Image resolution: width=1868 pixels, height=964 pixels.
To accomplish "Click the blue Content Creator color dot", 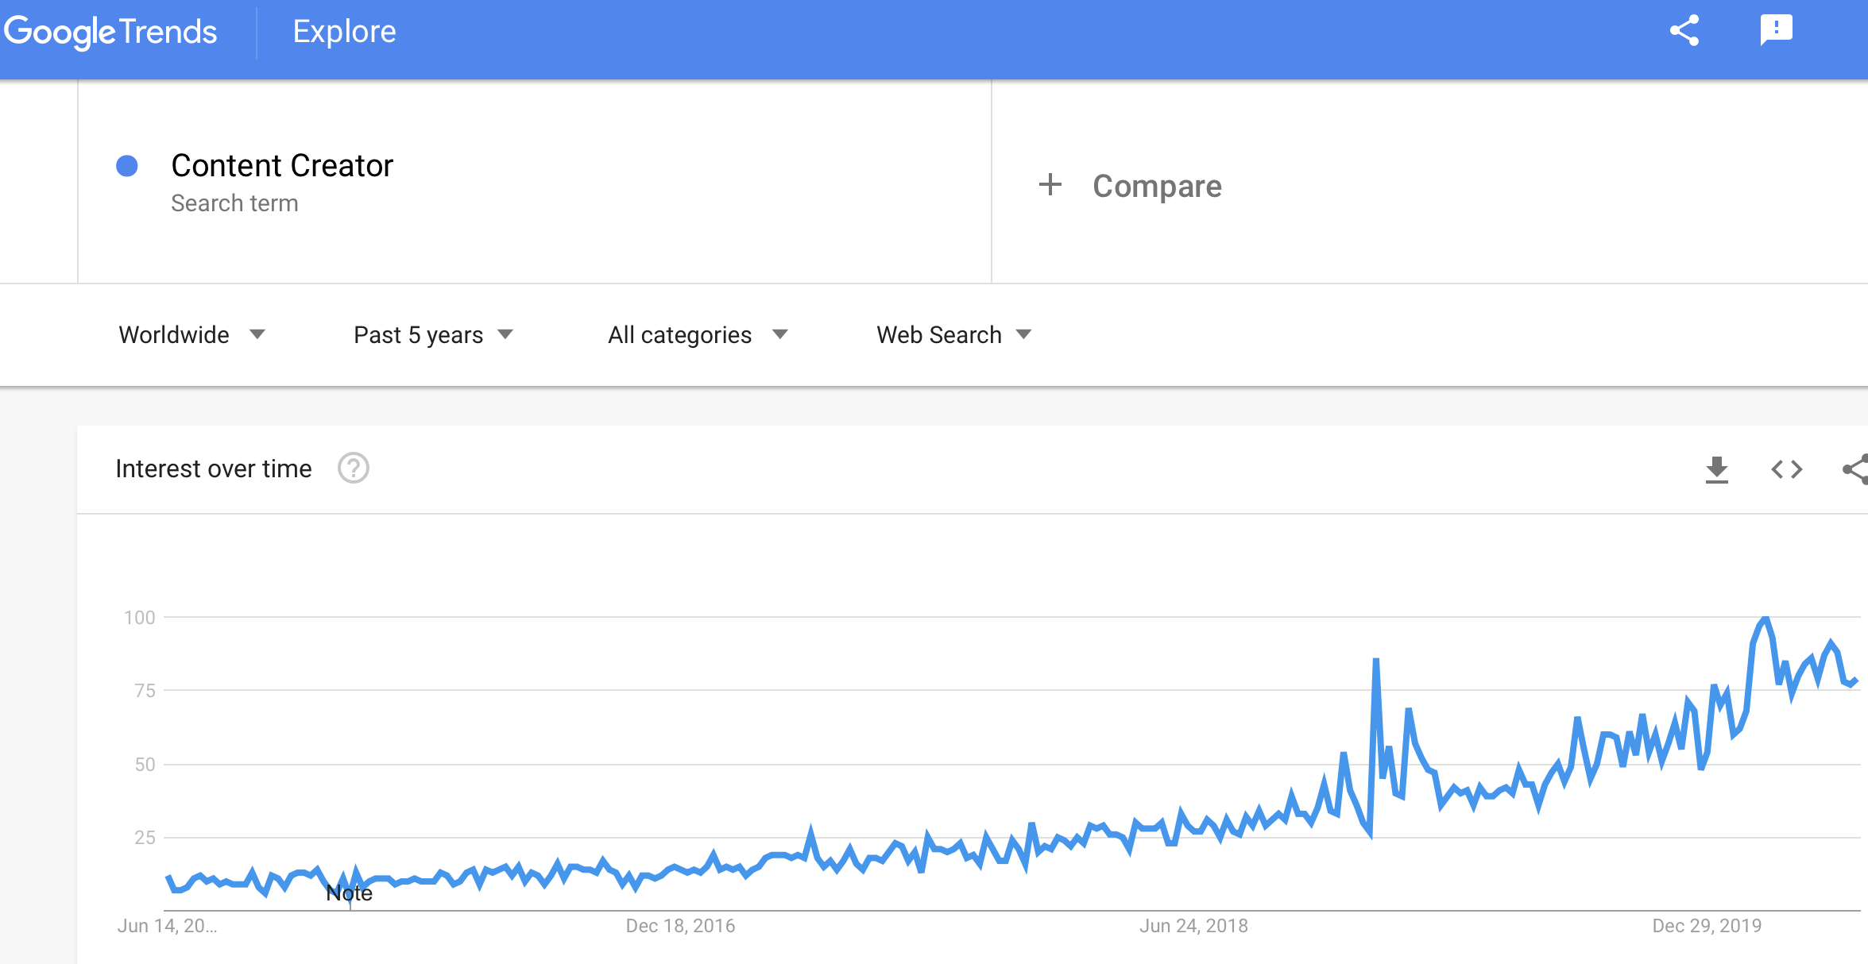I will tap(127, 166).
